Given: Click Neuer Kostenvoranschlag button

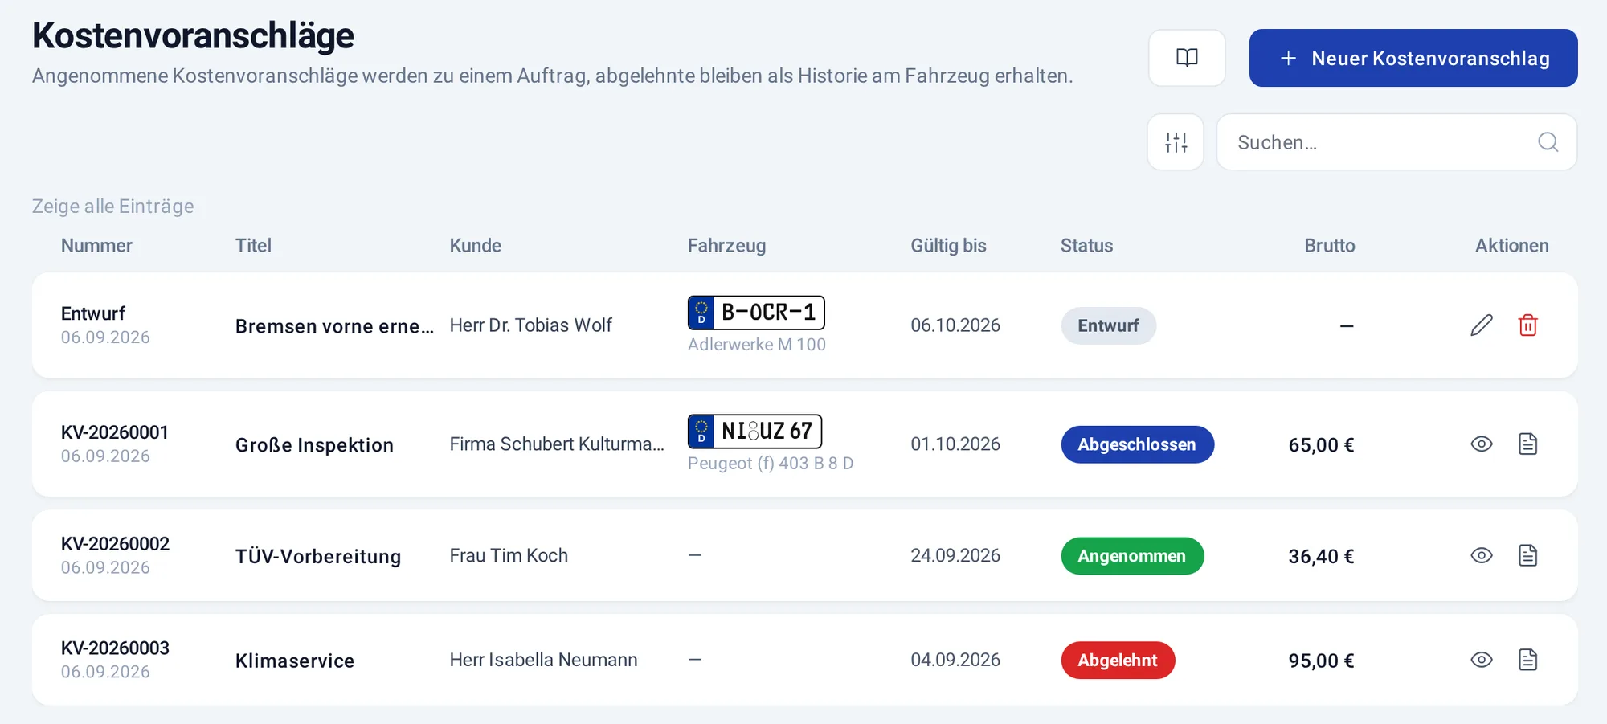Looking at the screenshot, I should pyautogui.click(x=1413, y=58).
